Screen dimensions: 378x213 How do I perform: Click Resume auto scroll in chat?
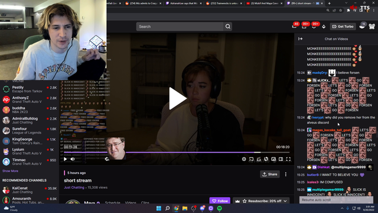tap(336, 200)
